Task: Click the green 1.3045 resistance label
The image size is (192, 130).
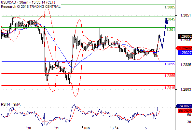Action: coord(170,19)
